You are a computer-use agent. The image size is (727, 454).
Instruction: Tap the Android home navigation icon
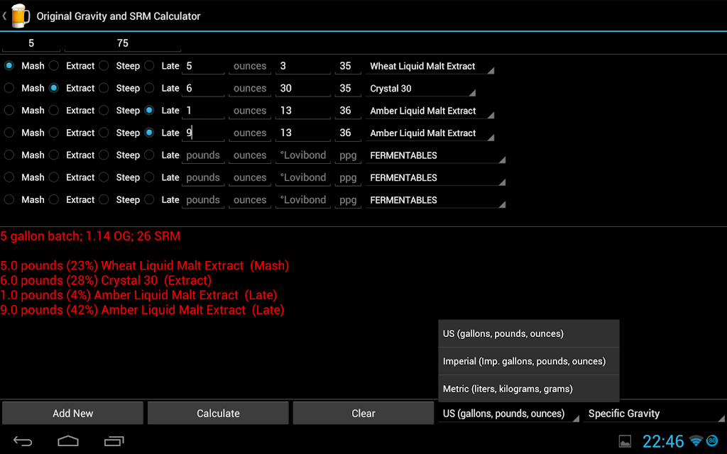(68, 441)
